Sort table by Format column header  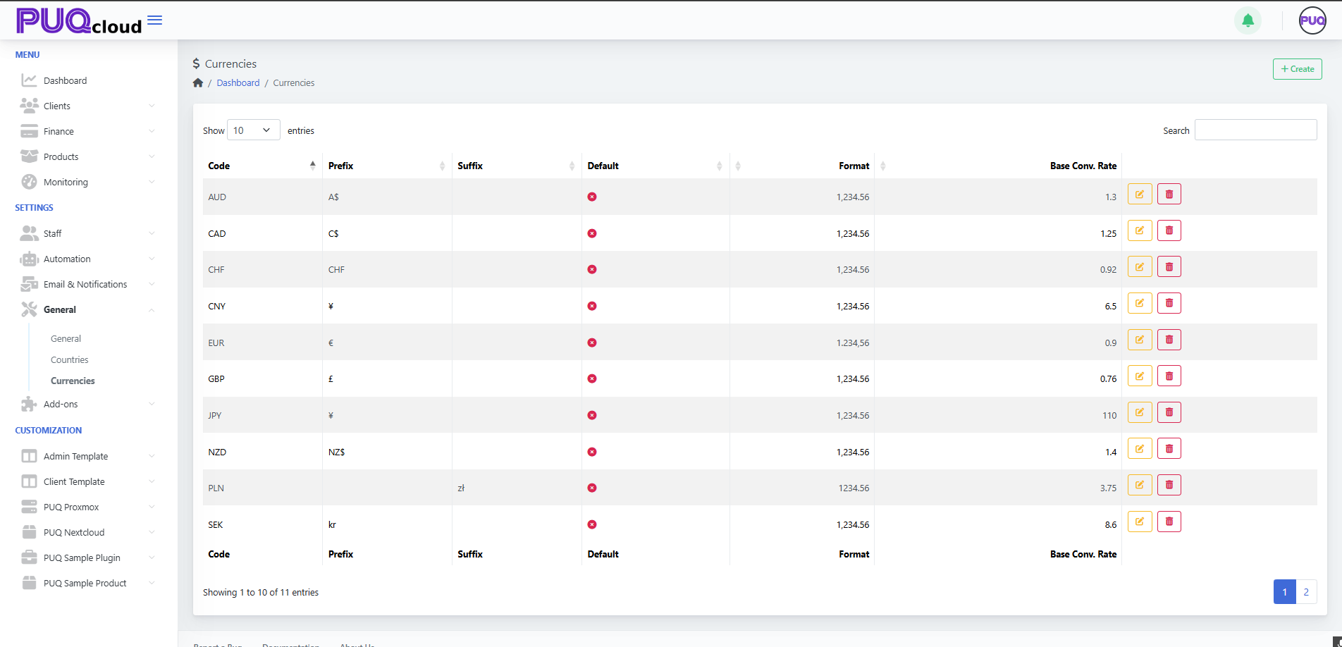[802, 166]
